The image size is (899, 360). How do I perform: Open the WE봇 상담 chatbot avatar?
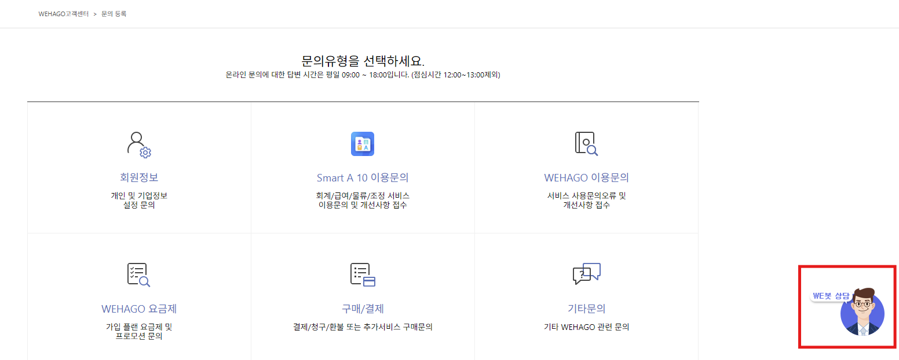tap(863, 313)
